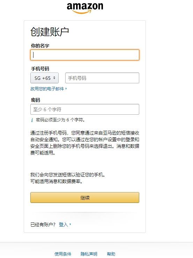This screenshot has width=193, height=258.
Task: Click the 密码必须至少为 6 个字符 hint text
Action: point(60,120)
